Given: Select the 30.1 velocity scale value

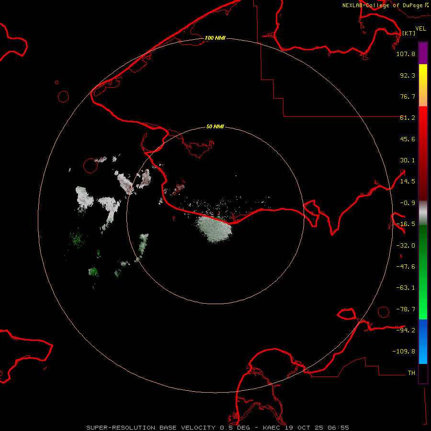Looking at the screenshot, I should coord(408,160).
